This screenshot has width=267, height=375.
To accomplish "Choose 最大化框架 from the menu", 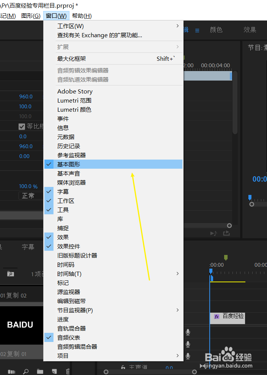I will (113, 59).
